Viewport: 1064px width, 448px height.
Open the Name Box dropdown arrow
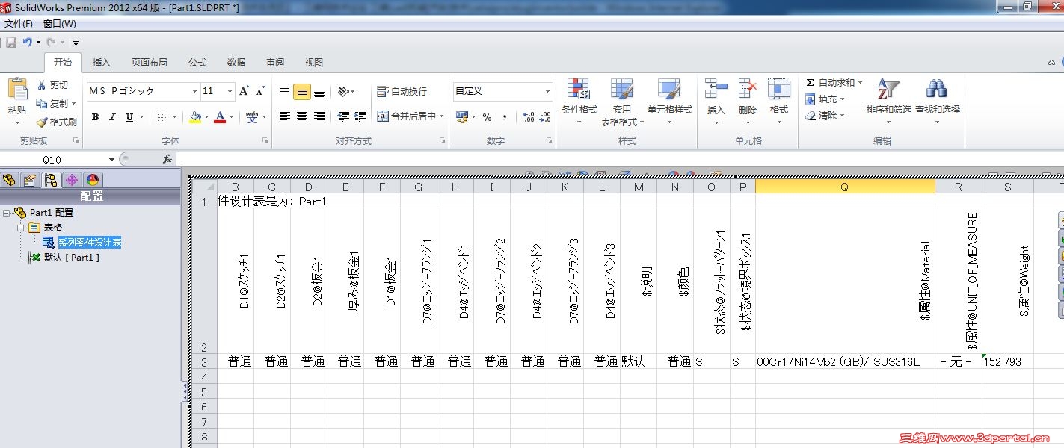tap(112, 159)
